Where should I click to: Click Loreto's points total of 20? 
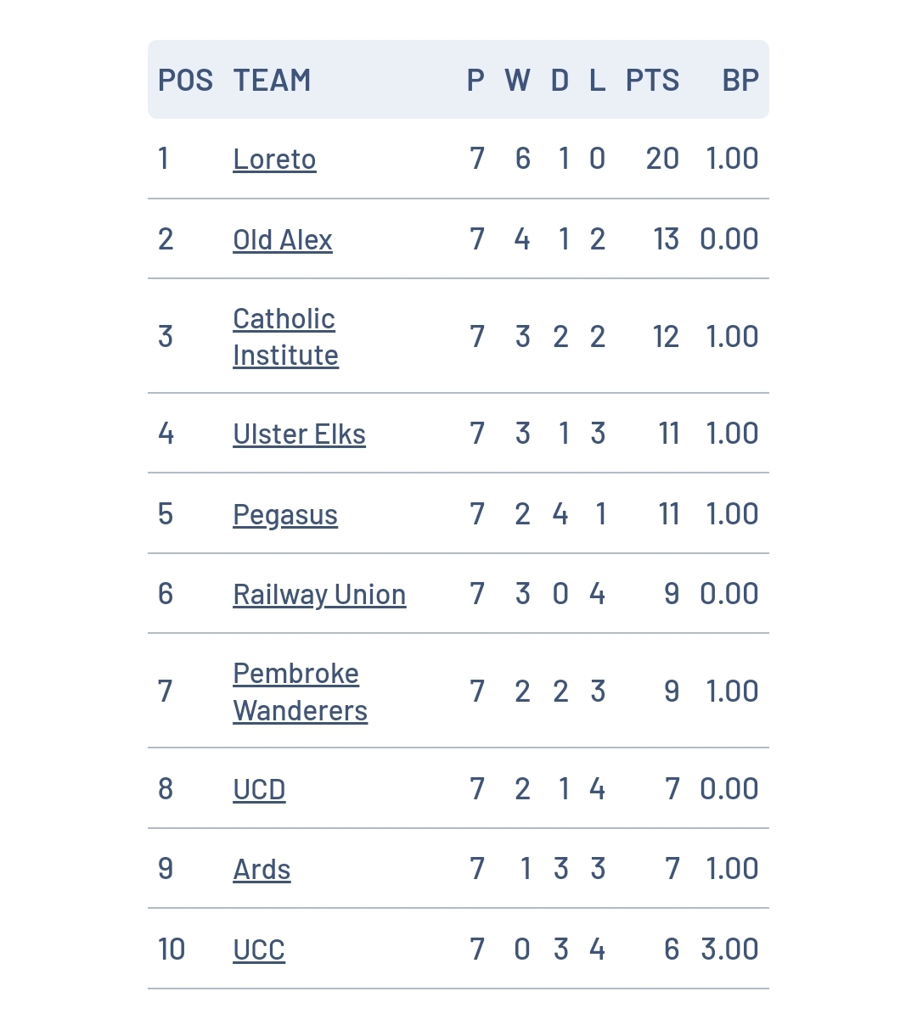[x=662, y=159]
